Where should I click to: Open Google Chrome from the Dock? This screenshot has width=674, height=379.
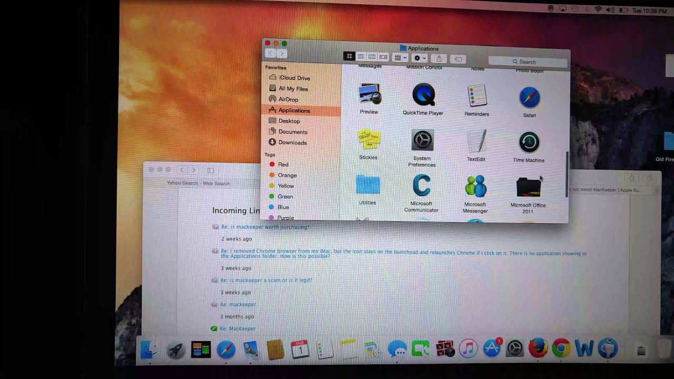(x=561, y=348)
